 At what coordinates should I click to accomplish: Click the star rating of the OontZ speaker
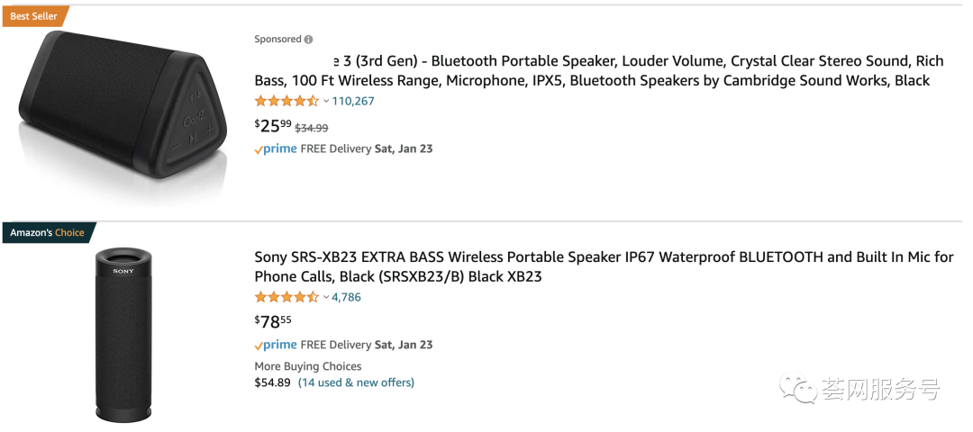pos(286,101)
